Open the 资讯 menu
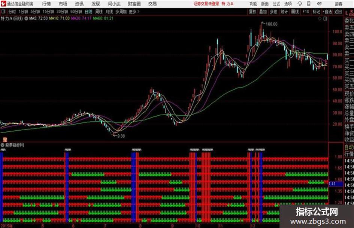Screen dimensions: 354x228 [79, 4]
